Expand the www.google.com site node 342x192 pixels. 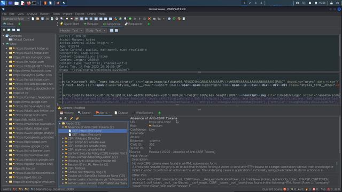[6, 102]
